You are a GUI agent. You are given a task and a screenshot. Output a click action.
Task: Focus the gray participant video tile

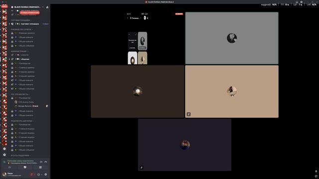pos(232,38)
